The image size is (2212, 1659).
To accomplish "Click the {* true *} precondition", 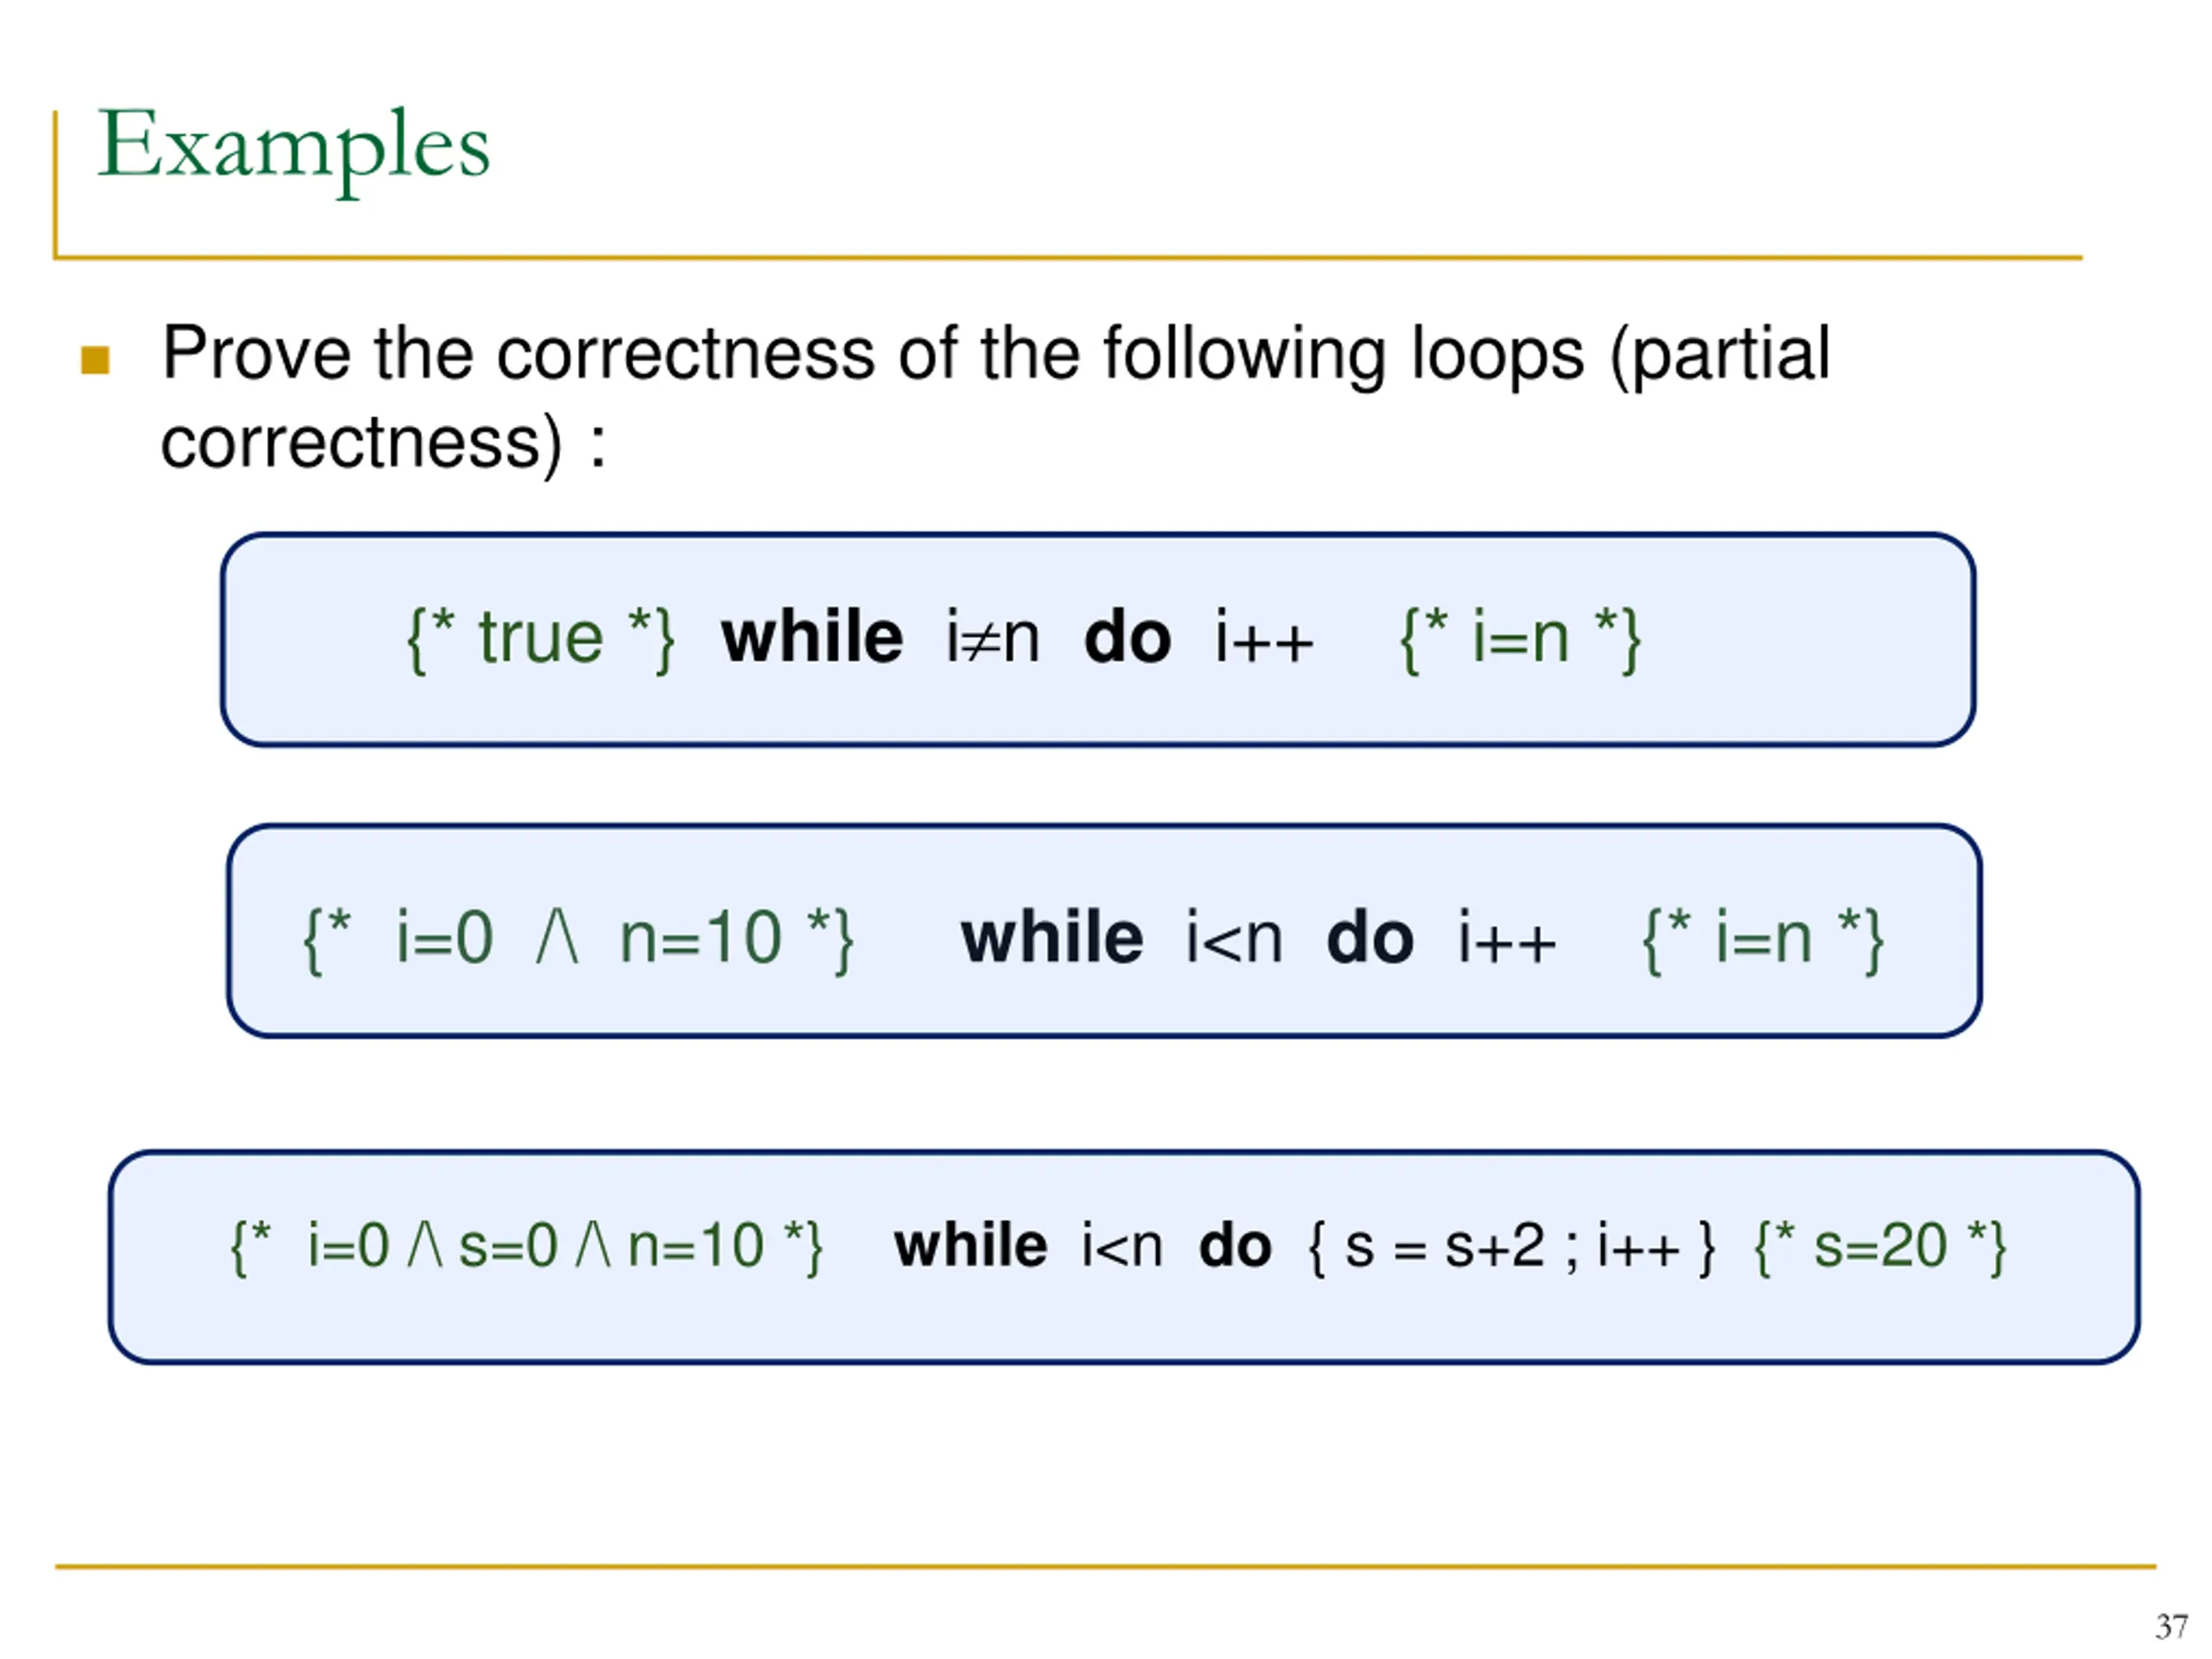I will point(541,639).
